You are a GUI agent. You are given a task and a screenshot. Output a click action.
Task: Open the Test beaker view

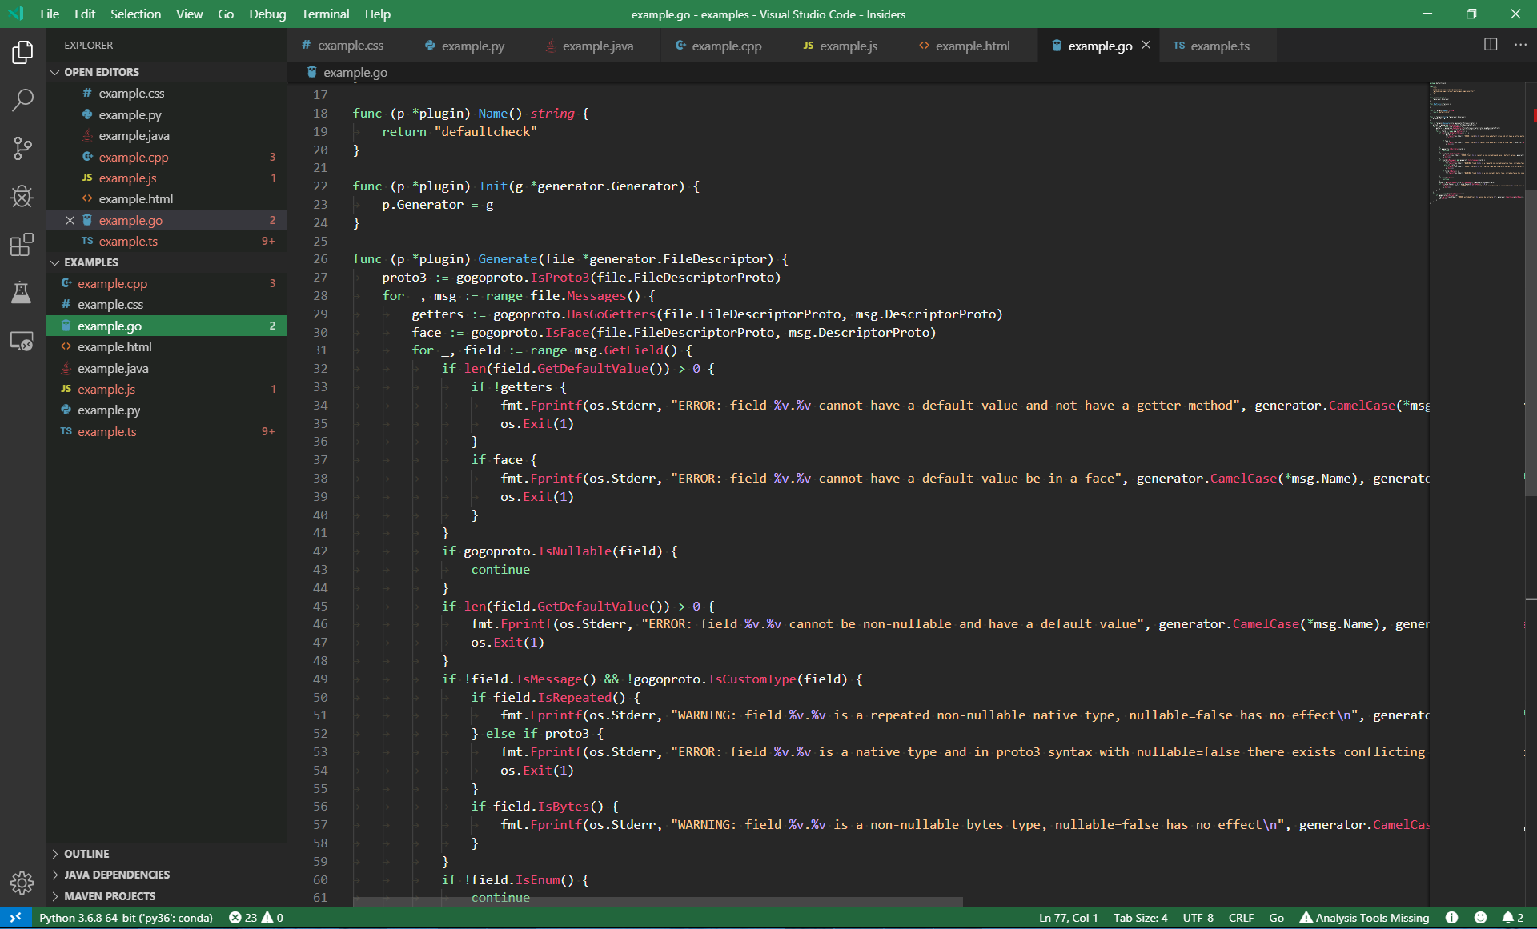22,293
